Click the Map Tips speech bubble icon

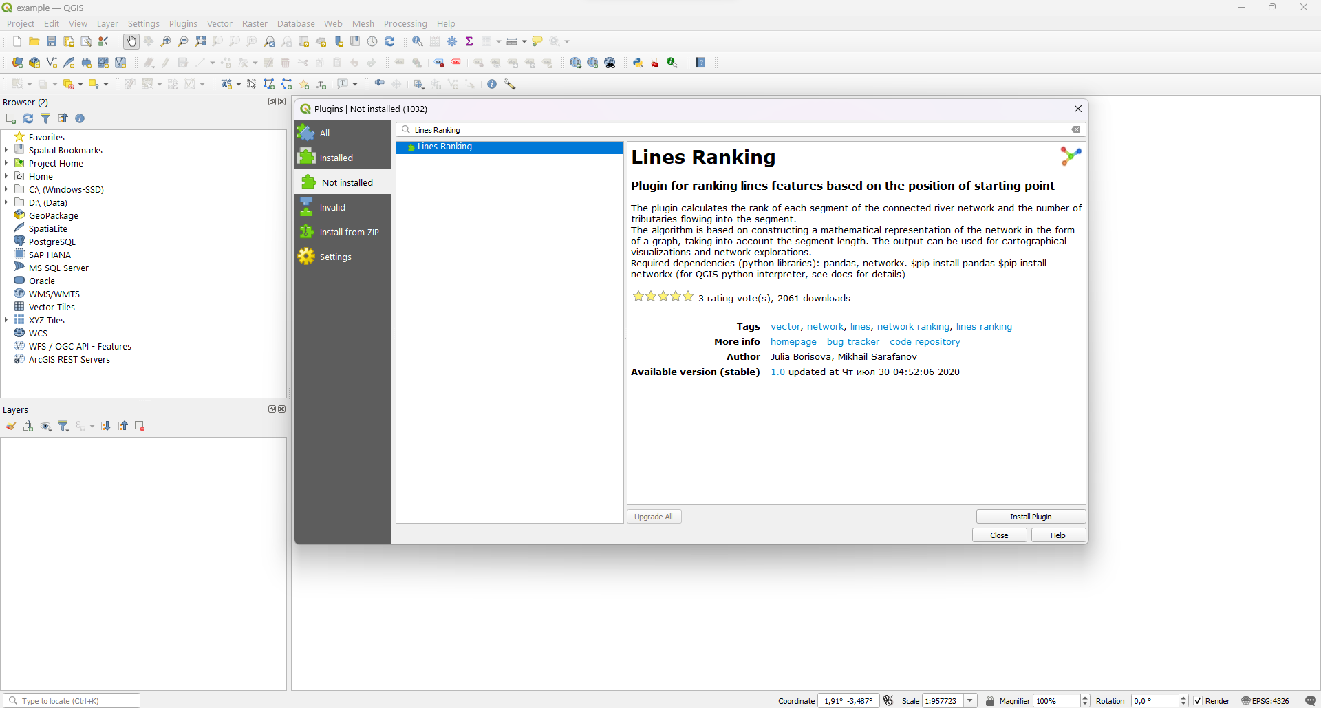click(x=537, y=41)
